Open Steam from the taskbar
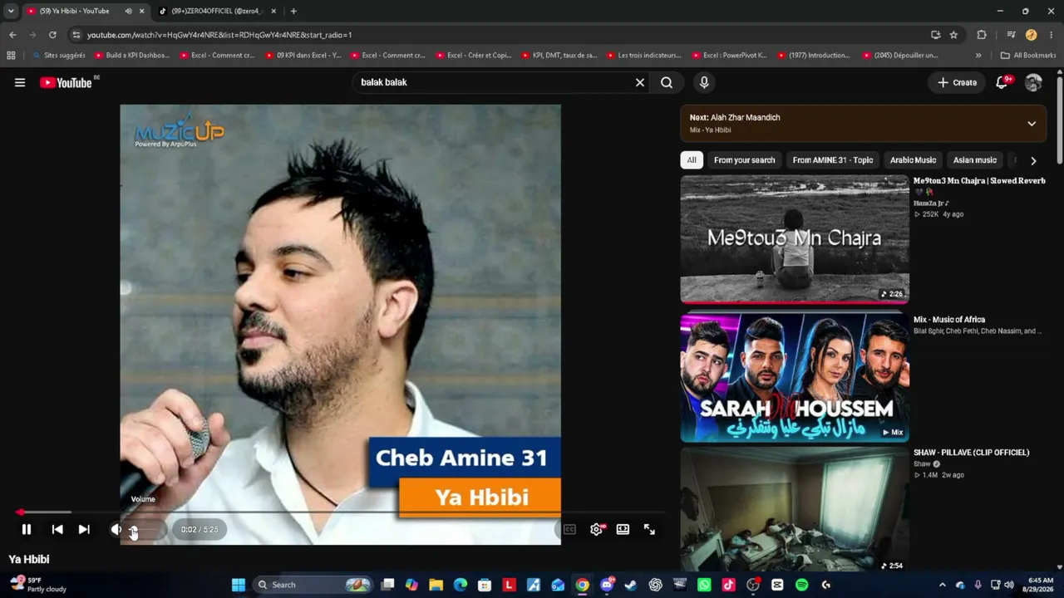The image size is (1064, 598). coord(631,585)
